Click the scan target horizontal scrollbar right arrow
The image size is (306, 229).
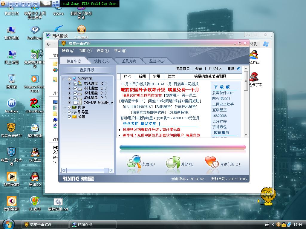tap(111, 170)
